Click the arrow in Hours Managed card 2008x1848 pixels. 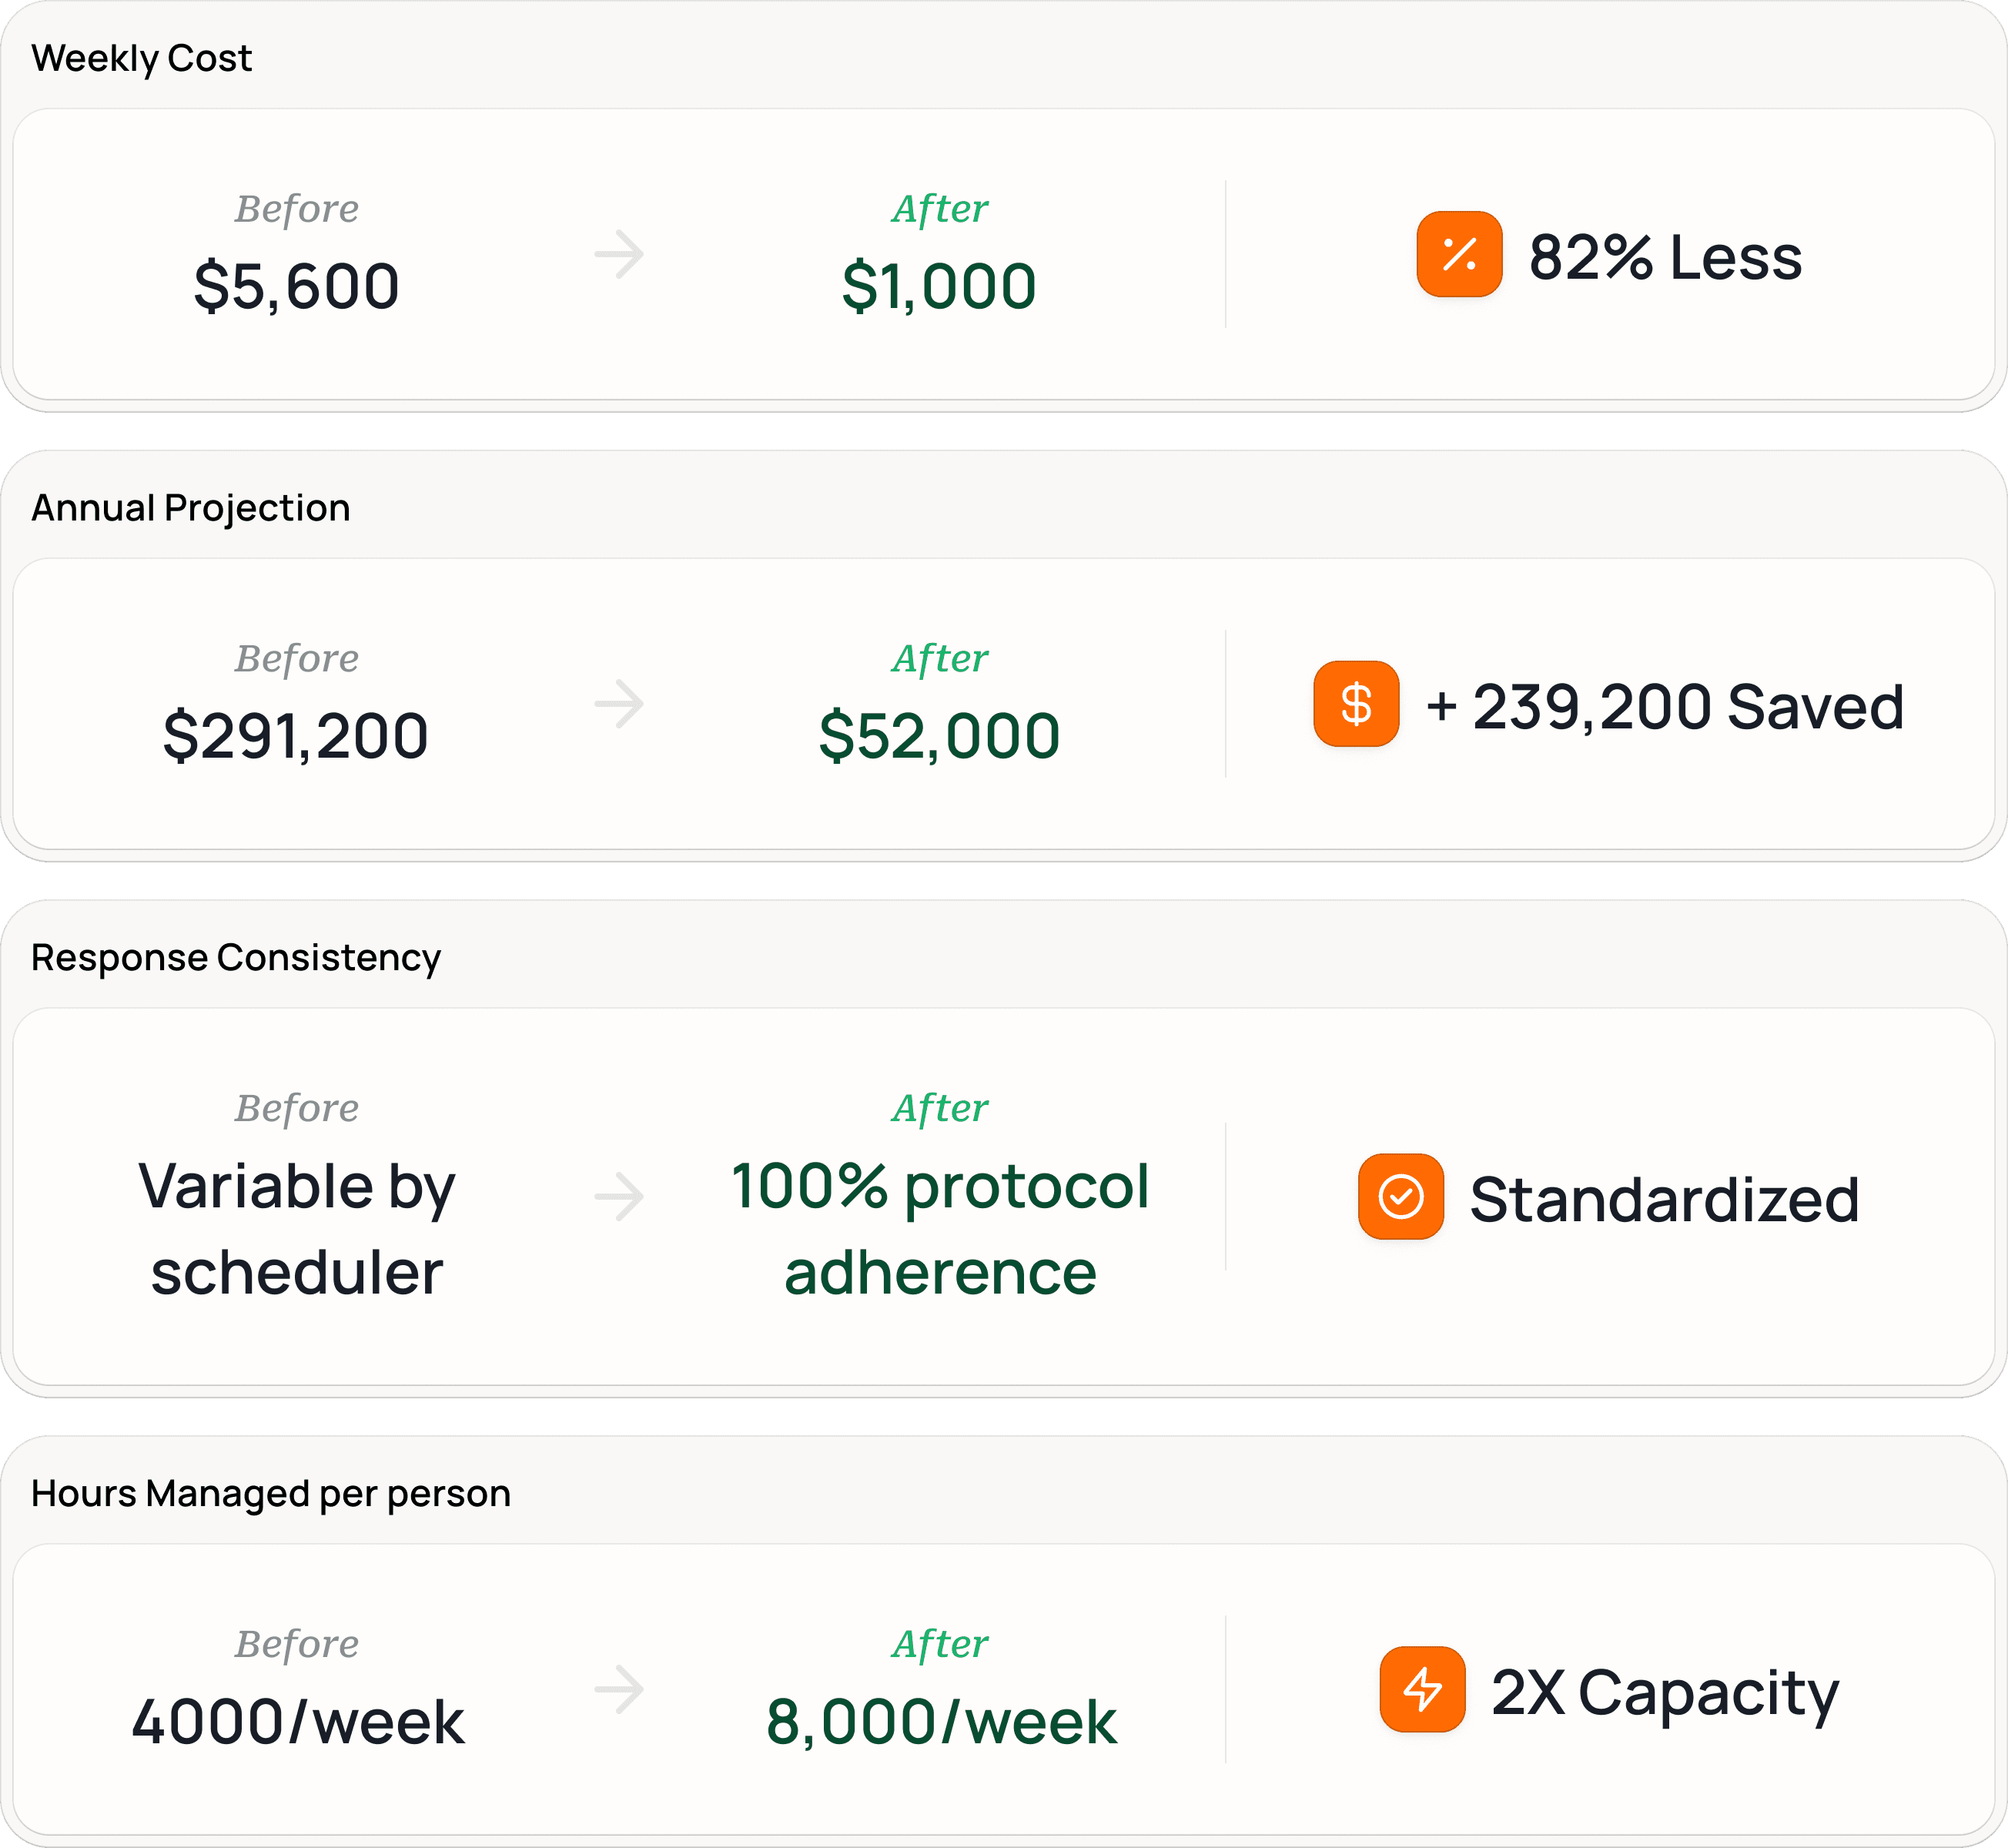[619, 1689]
